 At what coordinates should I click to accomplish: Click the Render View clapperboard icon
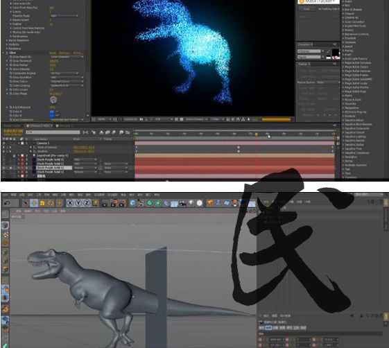click(x=105, y=203)
